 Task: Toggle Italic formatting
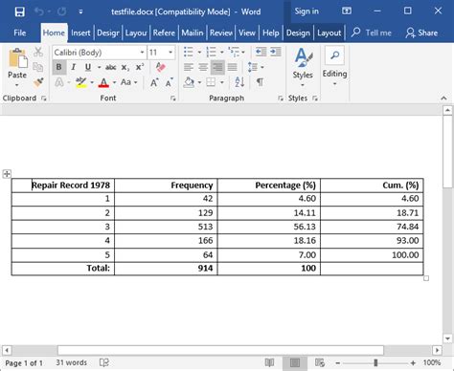74,67
